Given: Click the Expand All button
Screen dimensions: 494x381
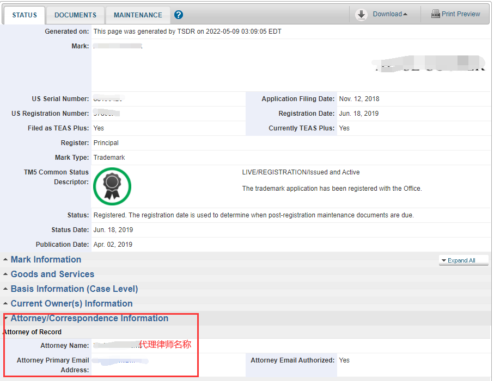Looking at the screenshot, I should (463, 260).
